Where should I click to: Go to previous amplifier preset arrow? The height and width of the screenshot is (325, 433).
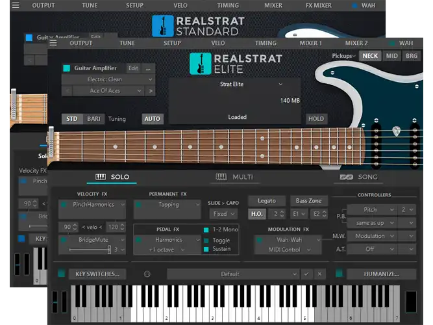click(68, 91)
